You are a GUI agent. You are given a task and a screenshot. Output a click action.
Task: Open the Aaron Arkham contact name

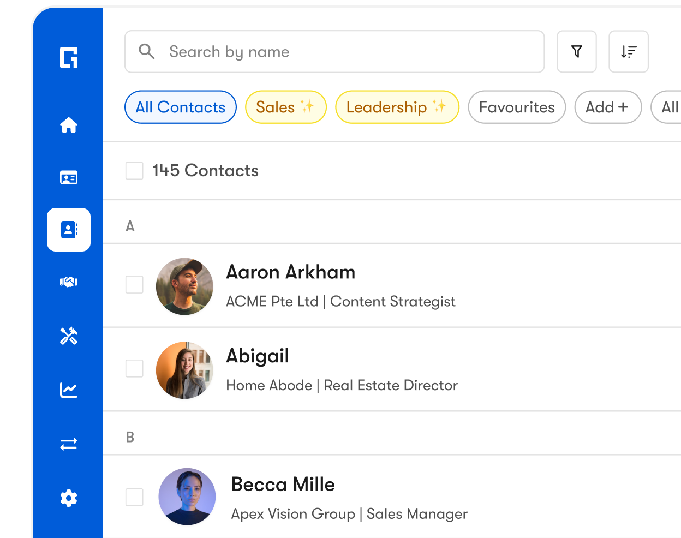(291, 272)
